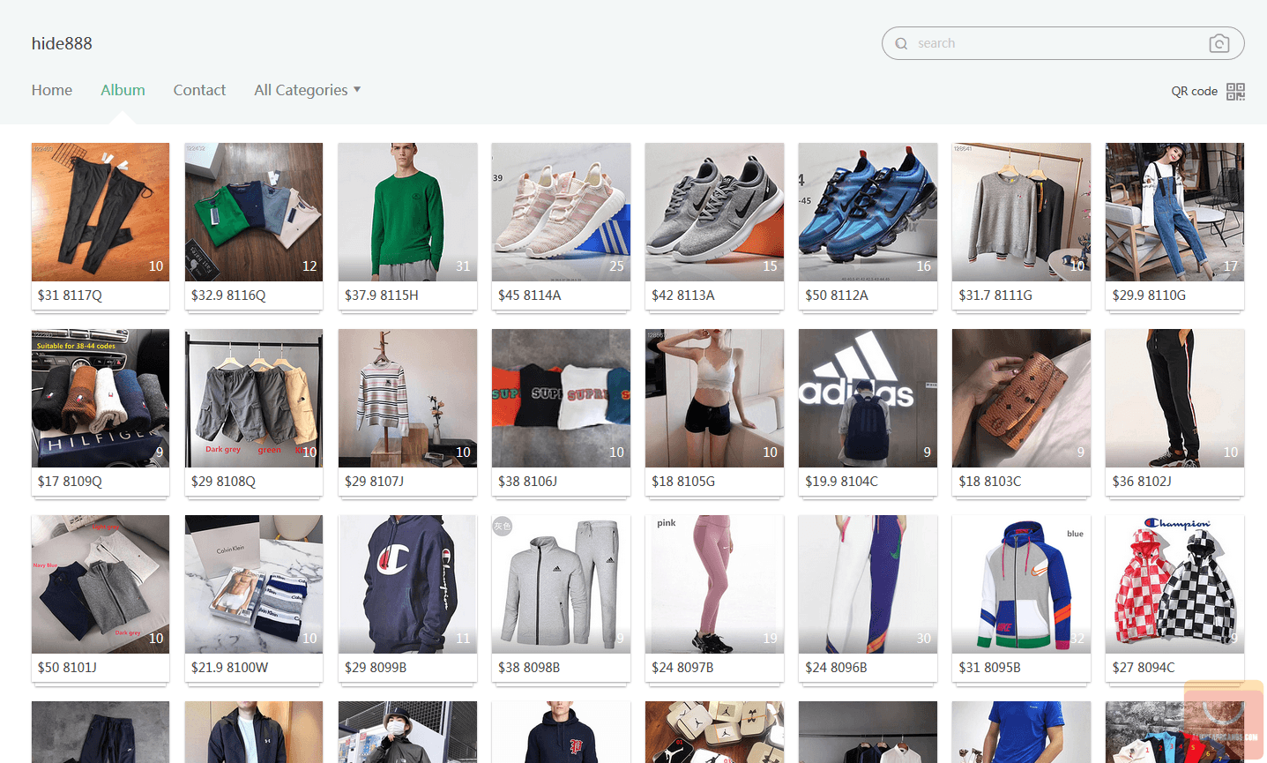Open Supreme shirts thumbnail 8106J
Screen dimensions: 1267x763
[561, 398]
